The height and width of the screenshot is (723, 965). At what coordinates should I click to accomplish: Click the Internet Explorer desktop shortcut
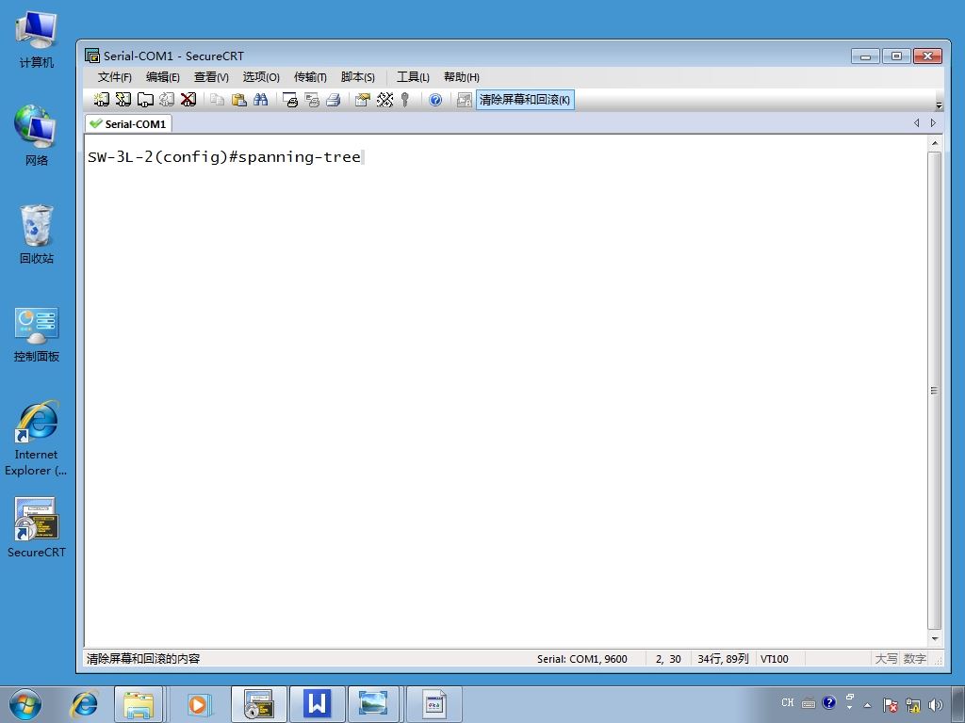(37, 439)
